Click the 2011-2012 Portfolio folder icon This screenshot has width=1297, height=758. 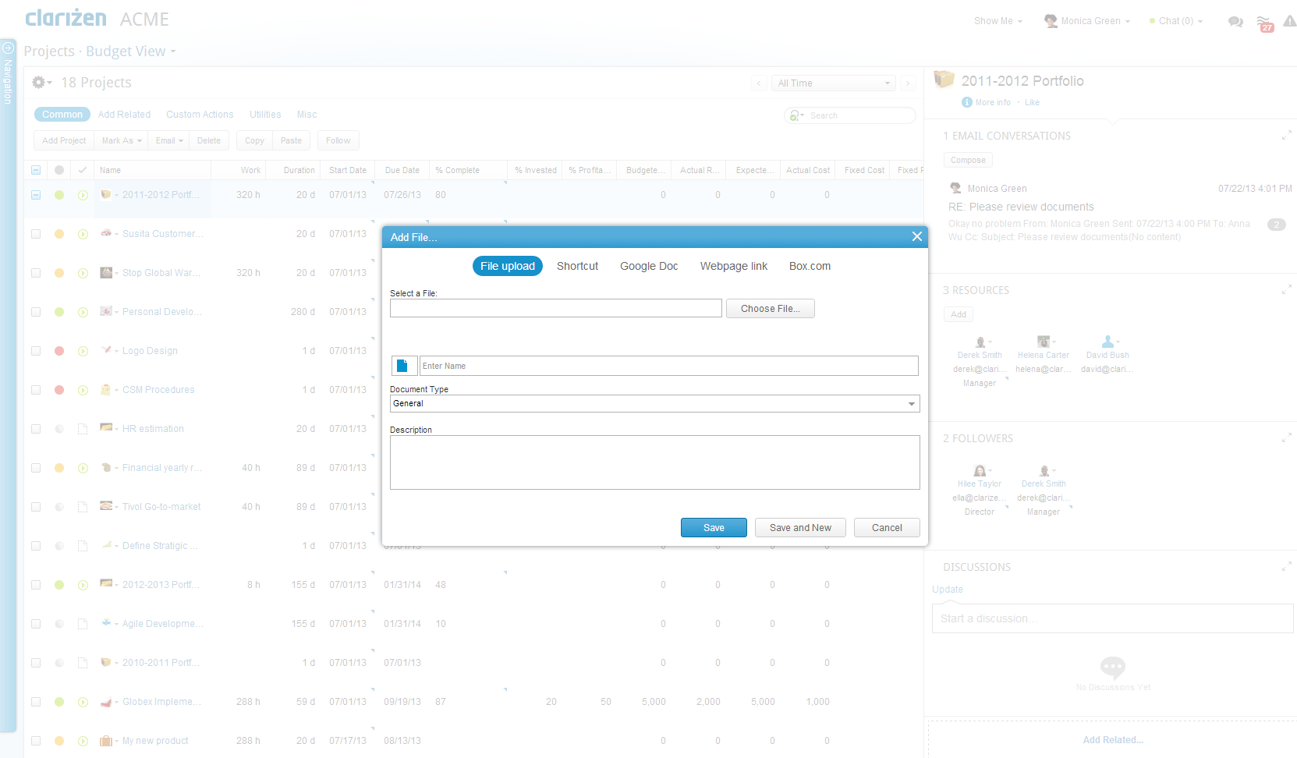[x=944, y=80]
